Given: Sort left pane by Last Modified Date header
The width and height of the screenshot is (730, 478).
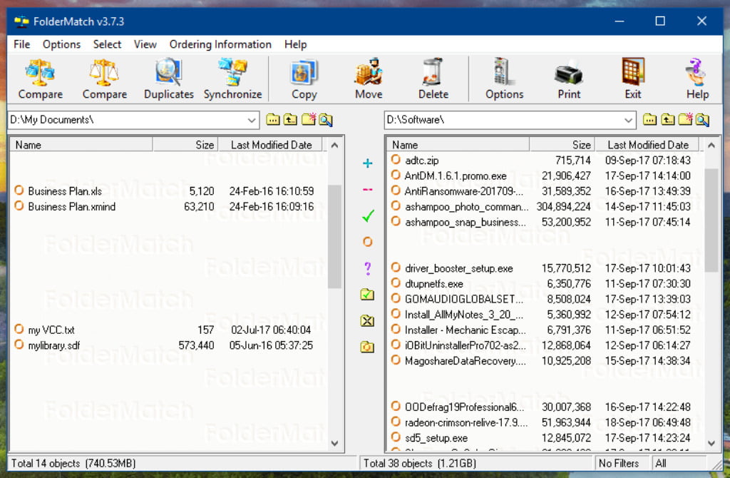Looking at the screenshot, I should 270,145.
